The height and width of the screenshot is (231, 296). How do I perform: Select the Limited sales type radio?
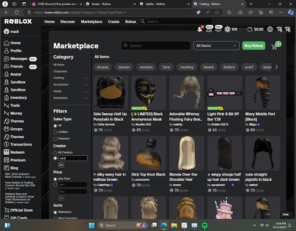(x=55, y=132)
